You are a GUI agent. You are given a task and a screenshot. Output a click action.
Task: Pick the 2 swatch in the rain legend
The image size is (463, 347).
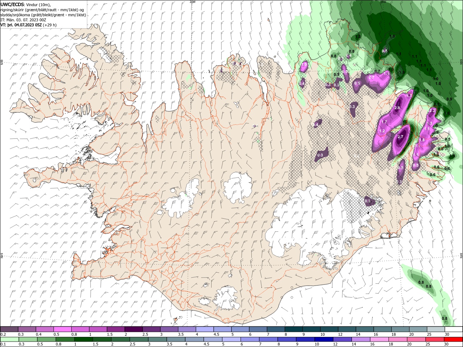tap(120, 339)
